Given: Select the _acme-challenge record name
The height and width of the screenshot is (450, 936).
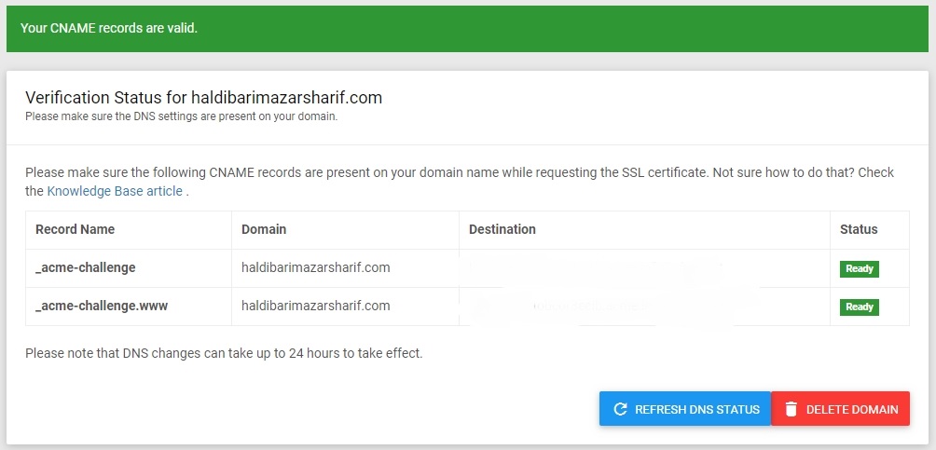Looking at the screenshot, I should [x=86, y=267].
